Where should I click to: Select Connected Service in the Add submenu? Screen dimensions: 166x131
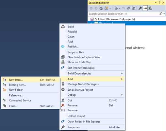[30, 101]
